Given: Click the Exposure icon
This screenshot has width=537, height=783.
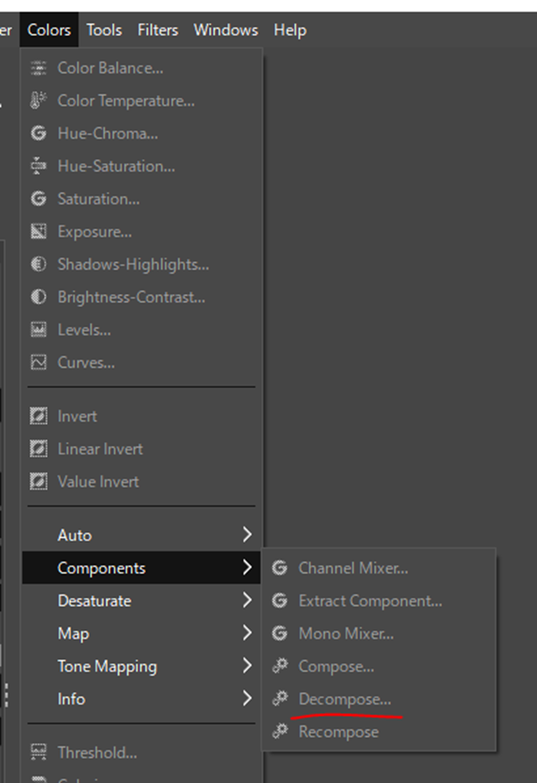Looking at the screenshot, I should (x=39, y=231).
